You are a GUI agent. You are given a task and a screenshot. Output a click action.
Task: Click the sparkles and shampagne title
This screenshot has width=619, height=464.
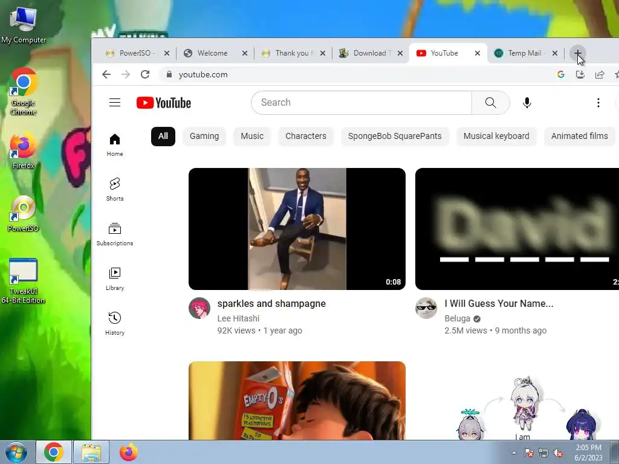click(x=271, y=303)
